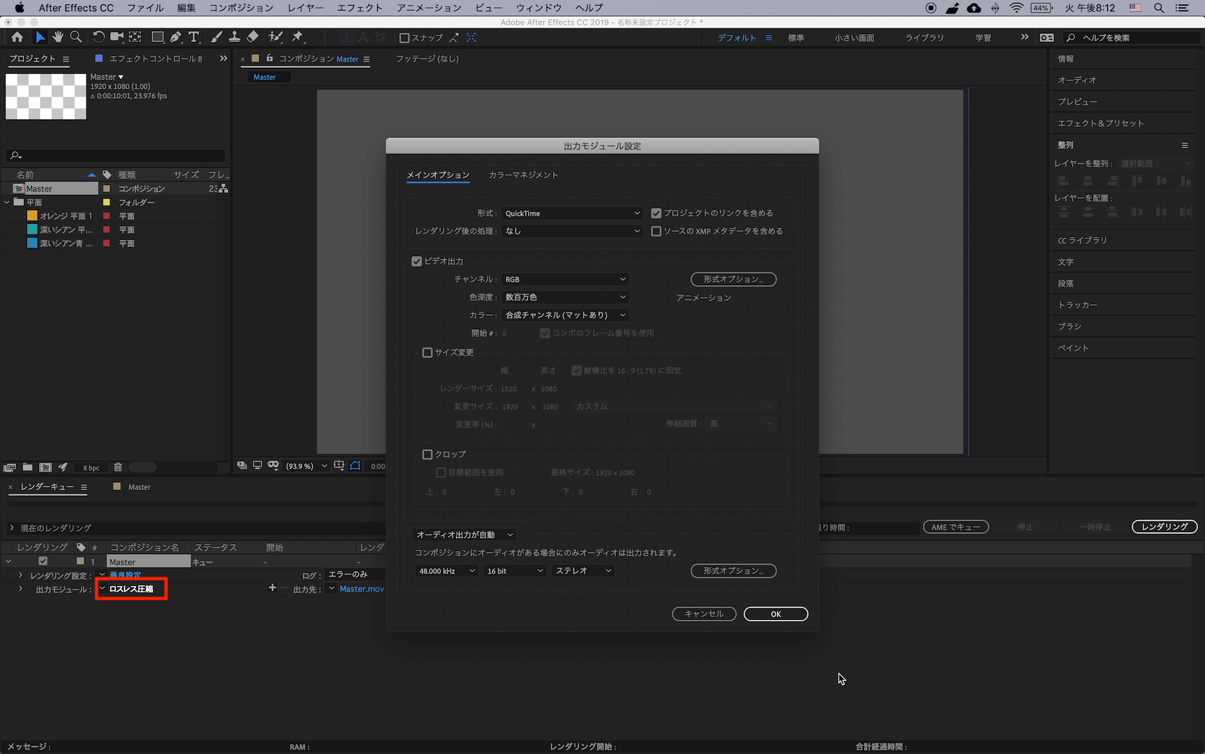Click the orange swatch of オレンジ平面 1
The image size is (1205, 754).
click(x=32, y=216)
